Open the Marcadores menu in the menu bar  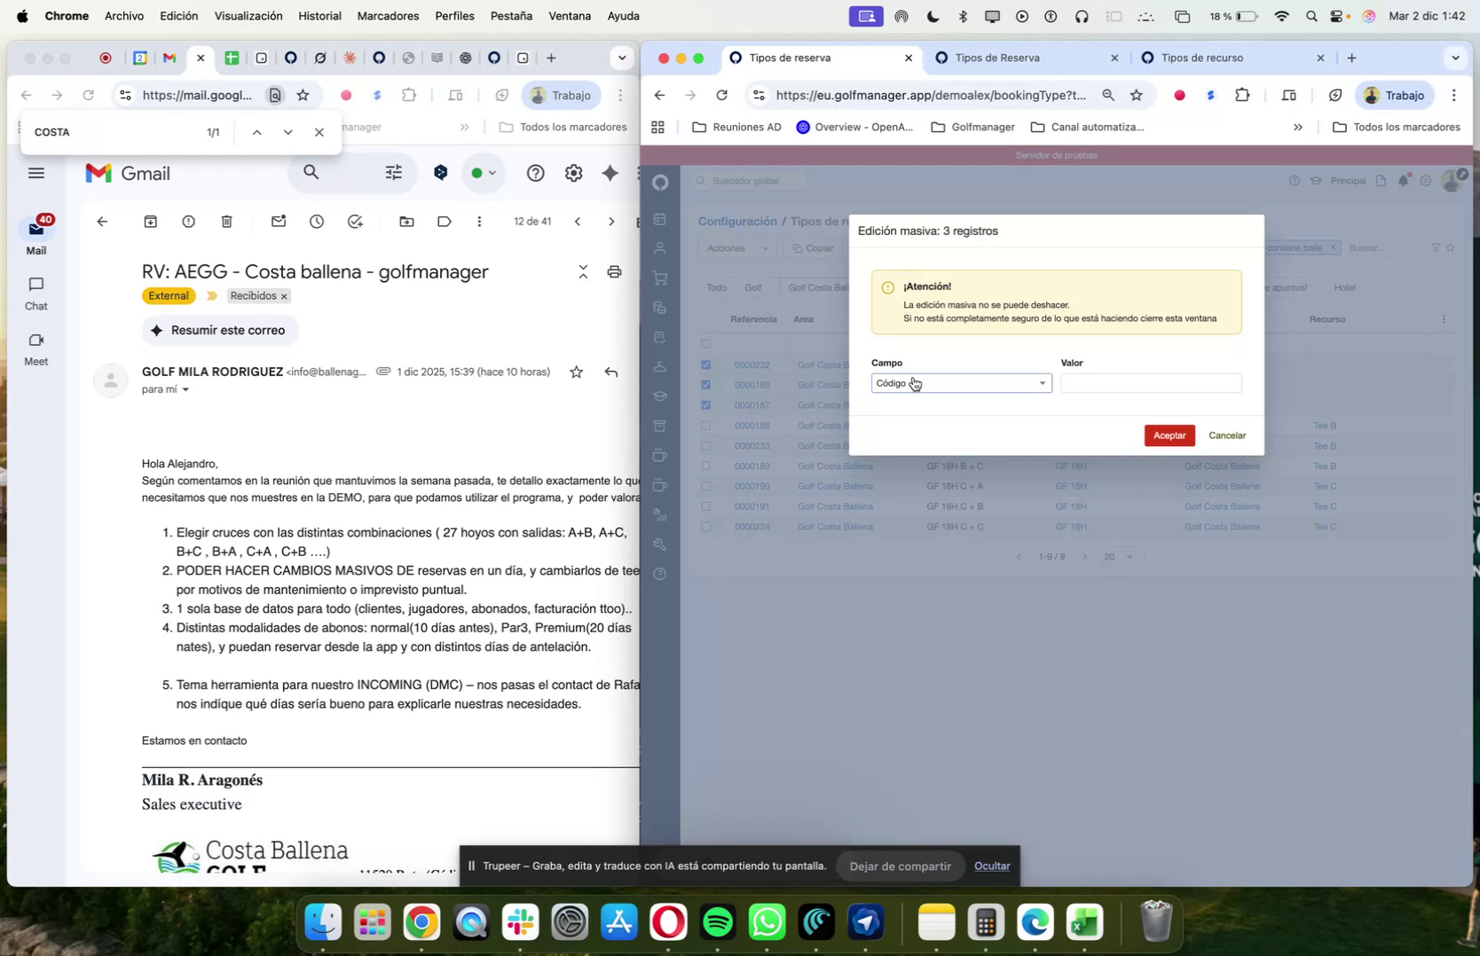387,15
